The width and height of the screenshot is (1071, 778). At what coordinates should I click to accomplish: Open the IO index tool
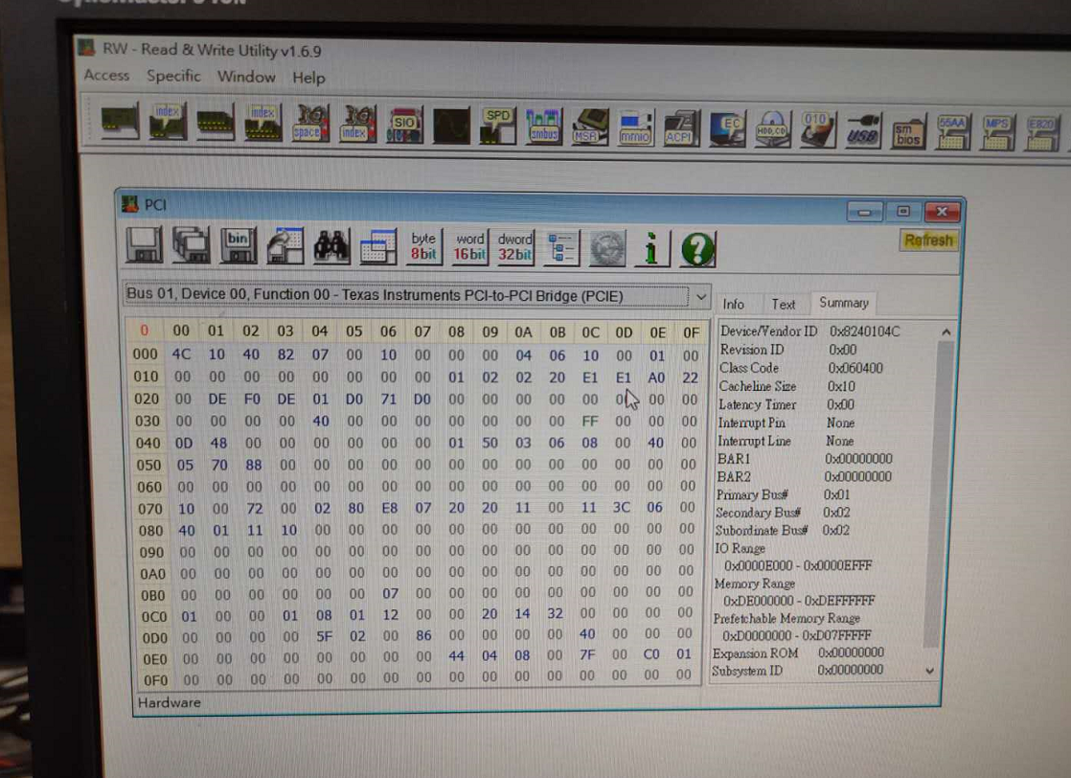point(357,124)
